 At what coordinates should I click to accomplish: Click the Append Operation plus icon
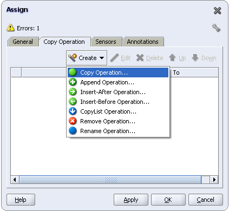(x=73, y=82)
